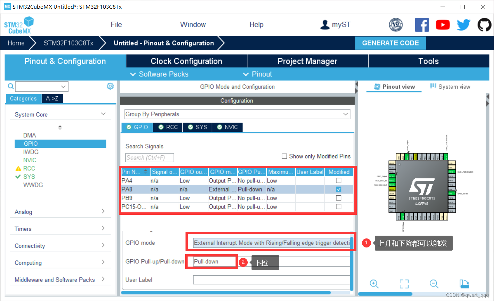Click the 10 years anniversary badge
Screen dimensions: 494x301
pyautogui.click(x=396, y=25)
